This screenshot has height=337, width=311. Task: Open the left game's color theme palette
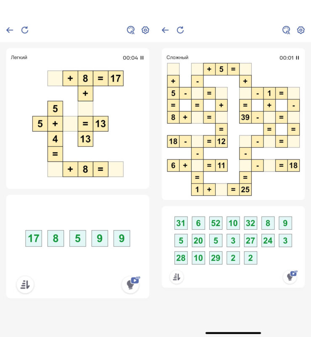tap(131, 30)
